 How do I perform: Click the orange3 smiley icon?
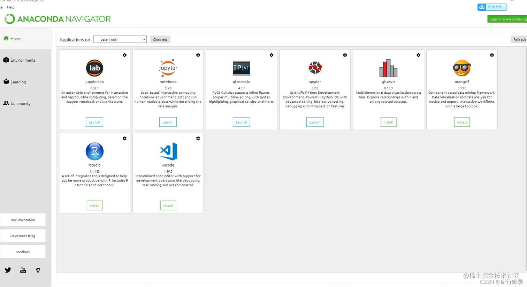pyautogui.click(x=462, y=68)
